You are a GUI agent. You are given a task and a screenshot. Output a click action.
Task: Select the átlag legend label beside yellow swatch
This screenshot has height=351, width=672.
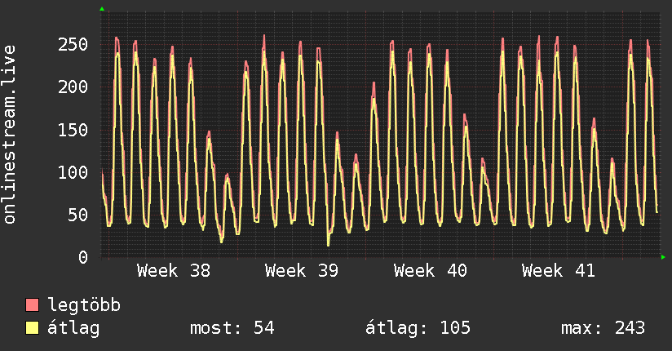pos(73,328)
